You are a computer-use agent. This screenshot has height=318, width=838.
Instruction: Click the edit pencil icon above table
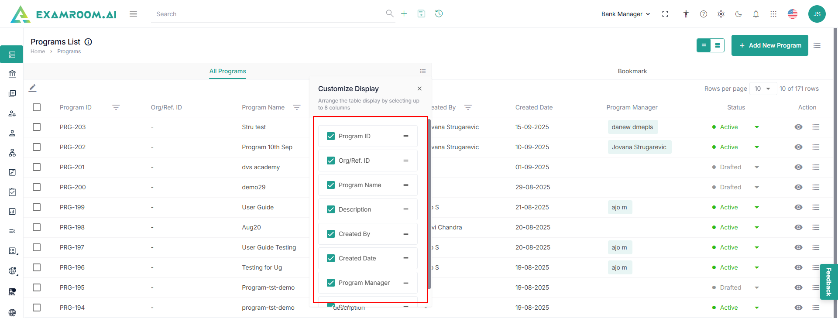(33, 88)
